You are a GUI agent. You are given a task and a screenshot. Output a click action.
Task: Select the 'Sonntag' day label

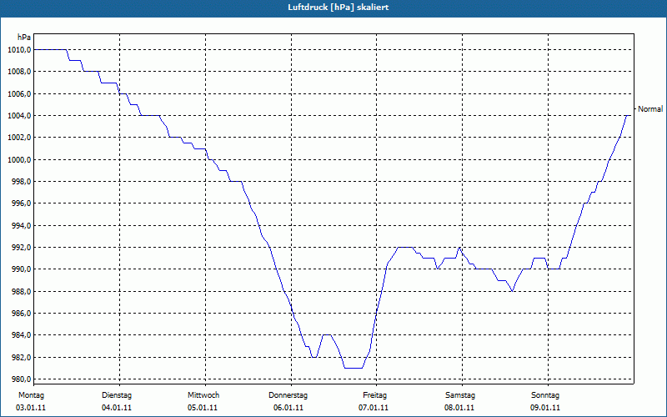[x=545, y=395]
